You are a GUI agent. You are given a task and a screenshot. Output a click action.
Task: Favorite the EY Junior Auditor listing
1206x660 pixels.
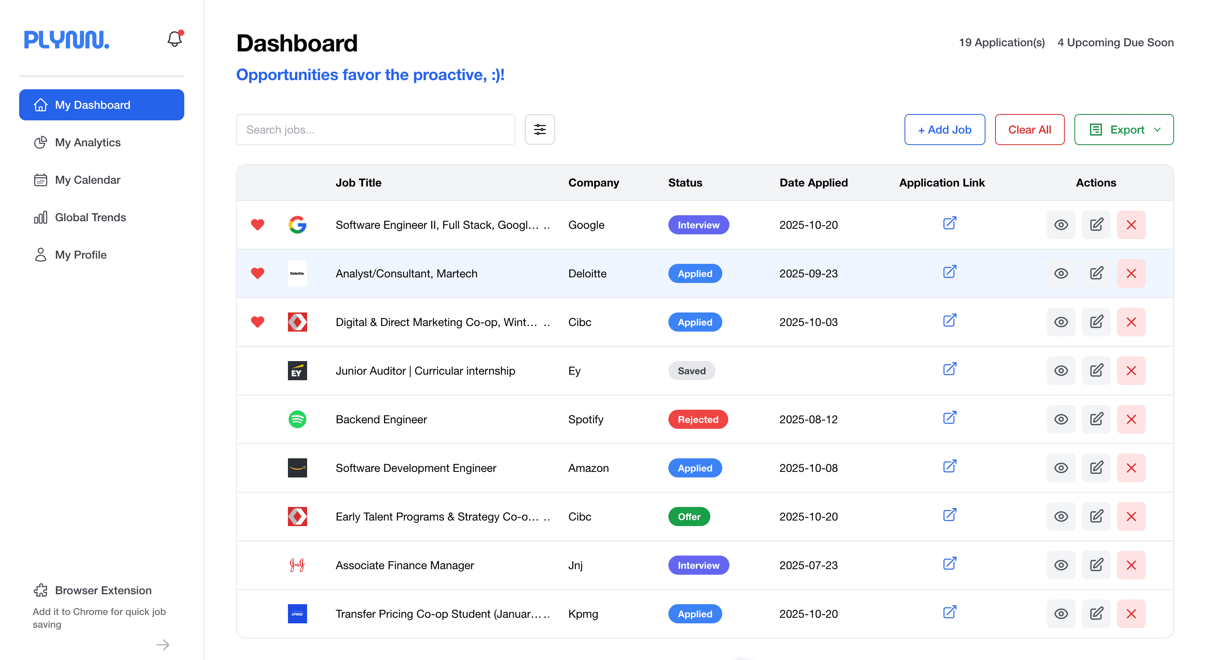(258, 371)
